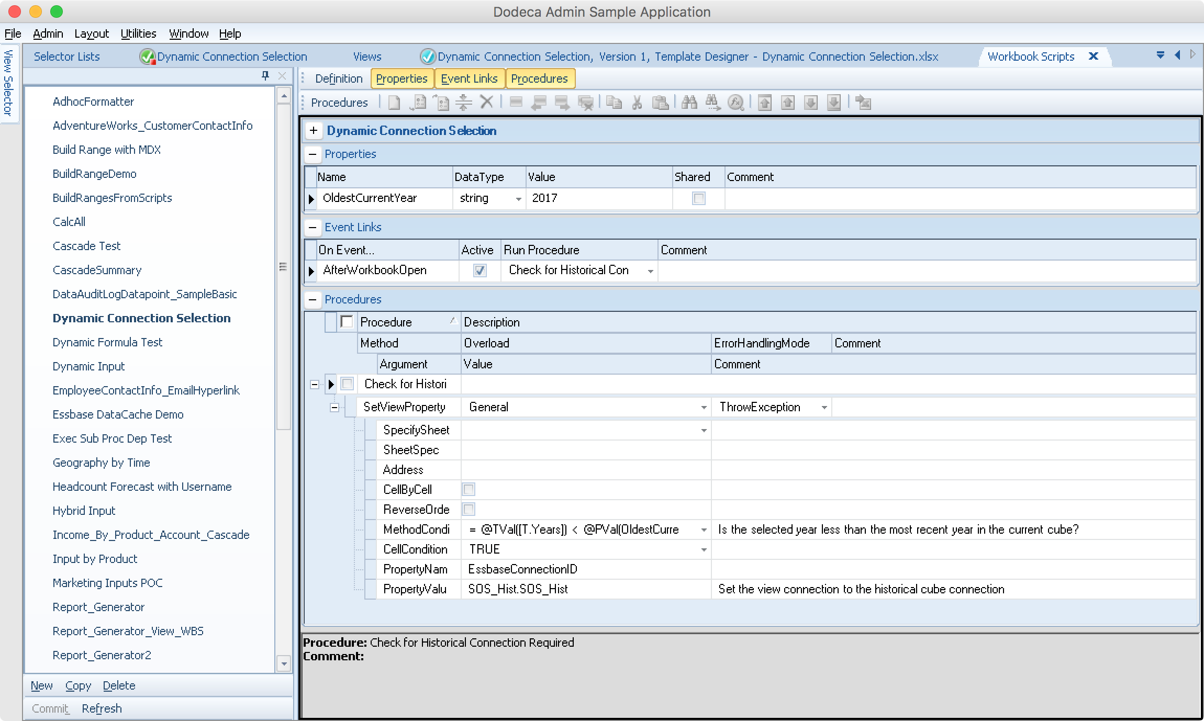The height and width of the screenshot is (721, 1204).
Task: Open the ThrowException error handling dropdown
Action: 824,408
